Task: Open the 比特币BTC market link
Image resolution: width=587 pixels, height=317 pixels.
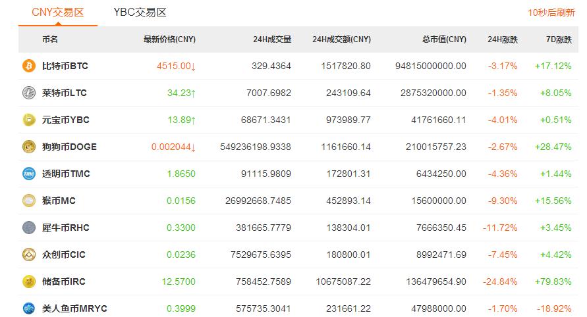Action: [x=65, y=66]
